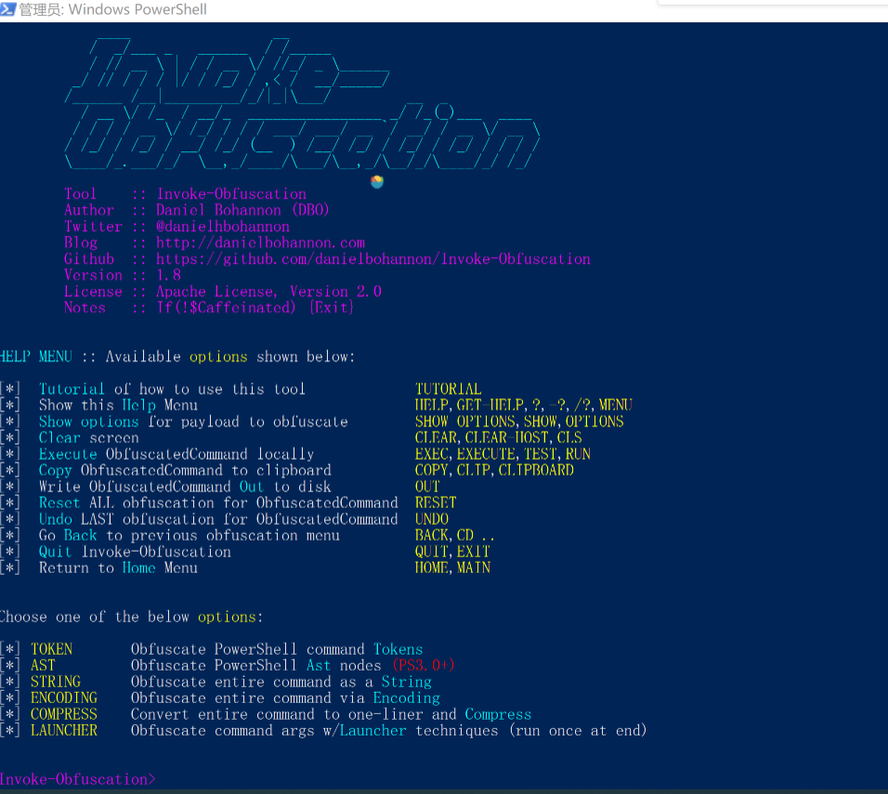Click the LAUNCHER option name

(64, 731)
